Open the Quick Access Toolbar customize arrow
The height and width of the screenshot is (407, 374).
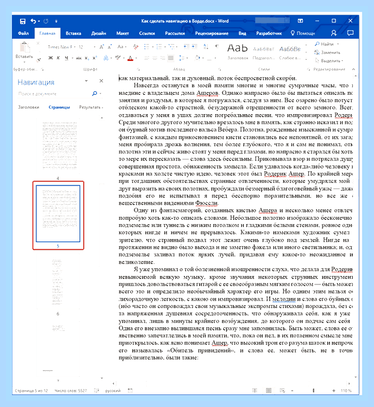click(56, 21)
